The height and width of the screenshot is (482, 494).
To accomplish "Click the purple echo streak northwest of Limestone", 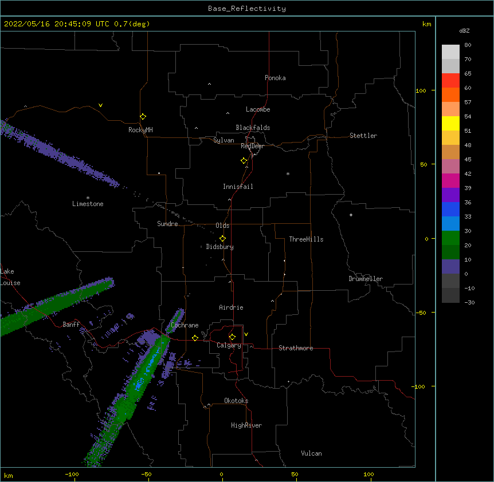I will point(60,155).
